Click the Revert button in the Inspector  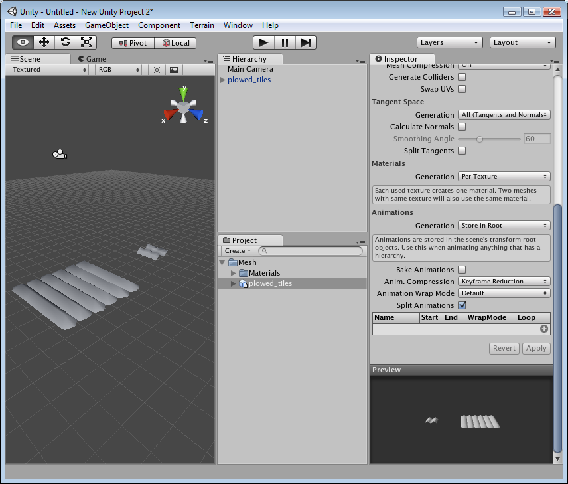pos(504,348)
